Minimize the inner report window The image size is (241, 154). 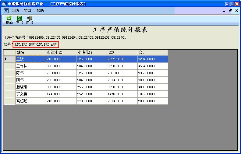224,11
